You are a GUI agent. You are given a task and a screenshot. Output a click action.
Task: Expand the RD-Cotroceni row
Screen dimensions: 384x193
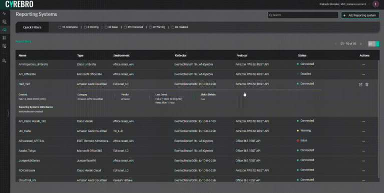[x=197, y=170]
